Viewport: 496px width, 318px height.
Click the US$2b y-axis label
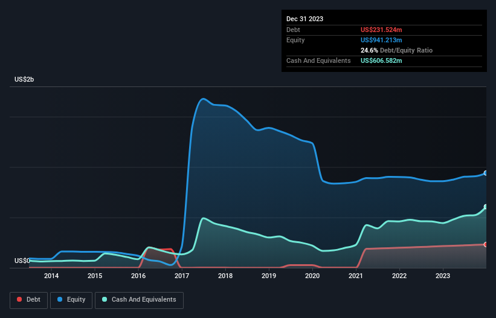(24, 79)
